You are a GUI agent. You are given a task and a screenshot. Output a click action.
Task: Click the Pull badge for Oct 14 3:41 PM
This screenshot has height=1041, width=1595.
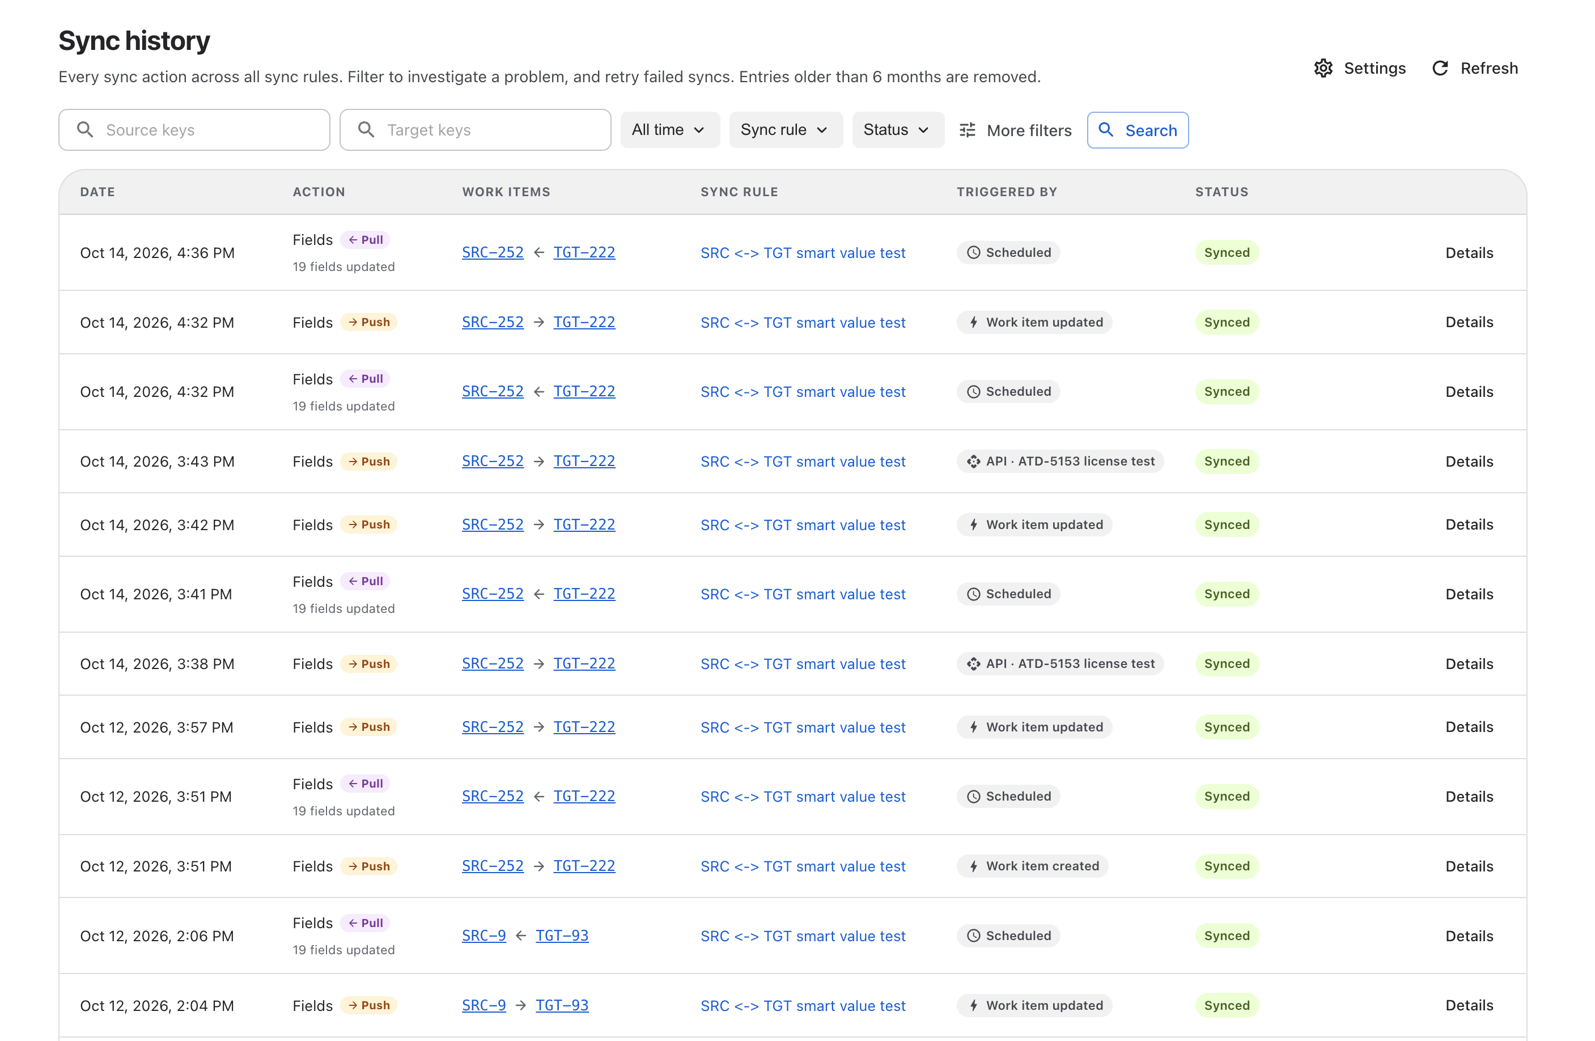(x=365, y=581)
